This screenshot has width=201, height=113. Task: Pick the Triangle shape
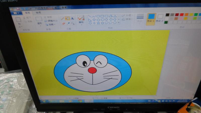point(115,16)
